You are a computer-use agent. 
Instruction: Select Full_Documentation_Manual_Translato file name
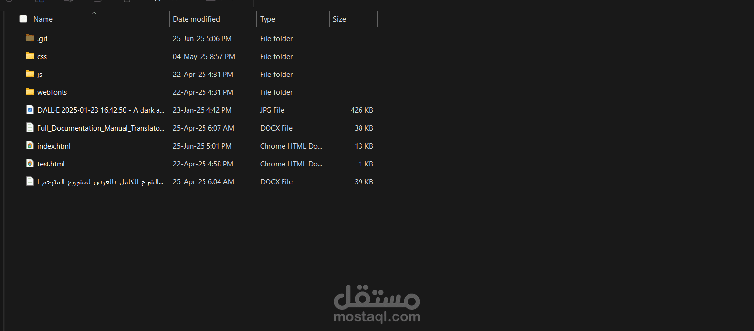pos(101,128)
